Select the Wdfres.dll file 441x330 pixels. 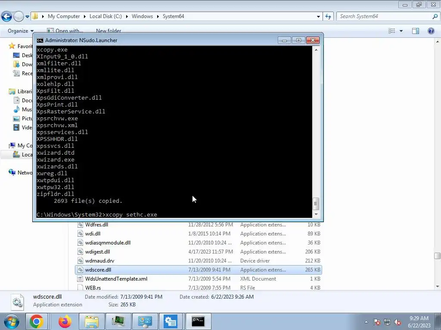(96, 225)
